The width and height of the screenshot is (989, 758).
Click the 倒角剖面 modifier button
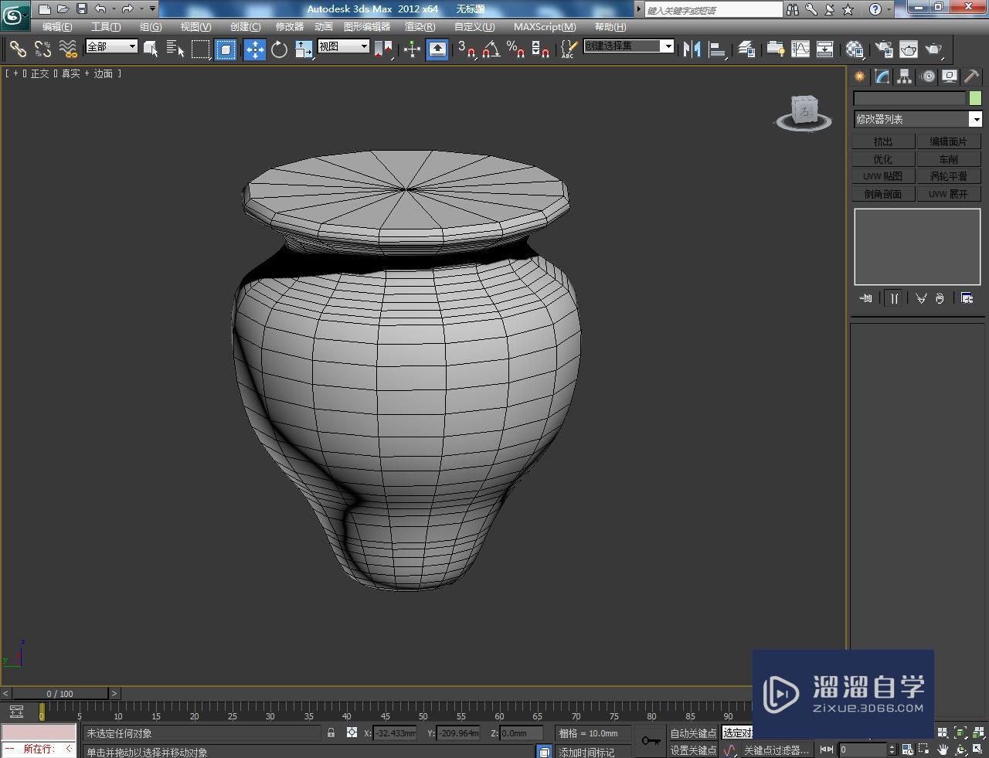(883, 194)
